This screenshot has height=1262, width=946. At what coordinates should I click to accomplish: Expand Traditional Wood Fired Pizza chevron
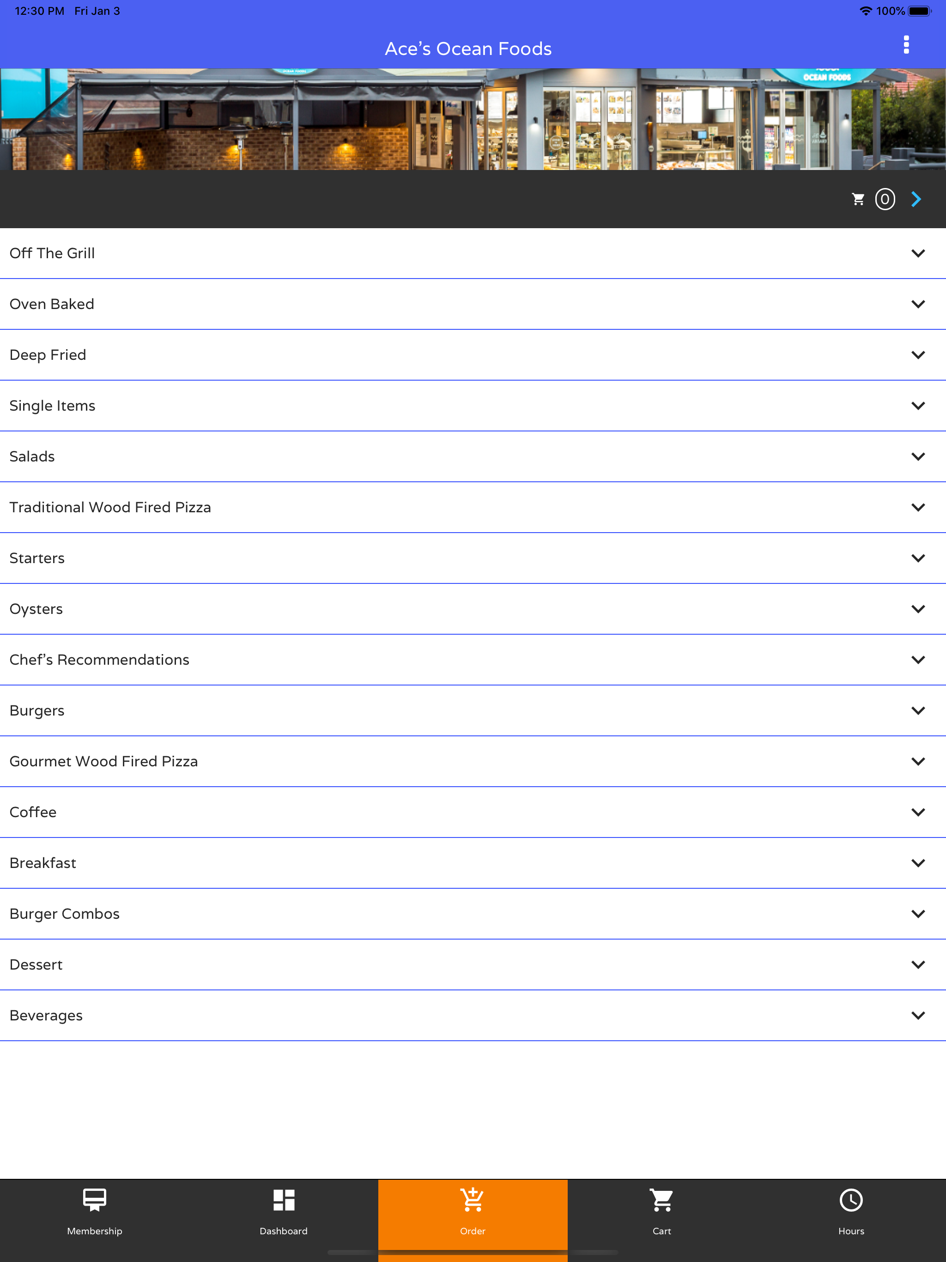tap(918, 507)
